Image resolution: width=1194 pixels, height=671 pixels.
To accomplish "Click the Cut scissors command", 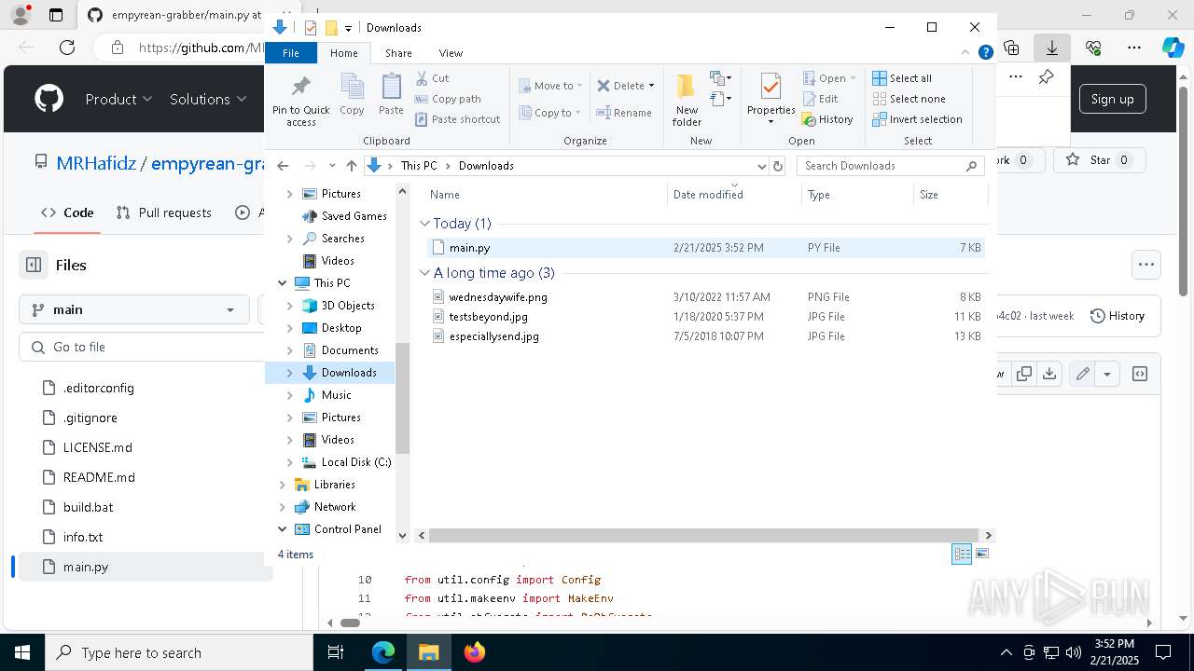I will click(433, 78).
